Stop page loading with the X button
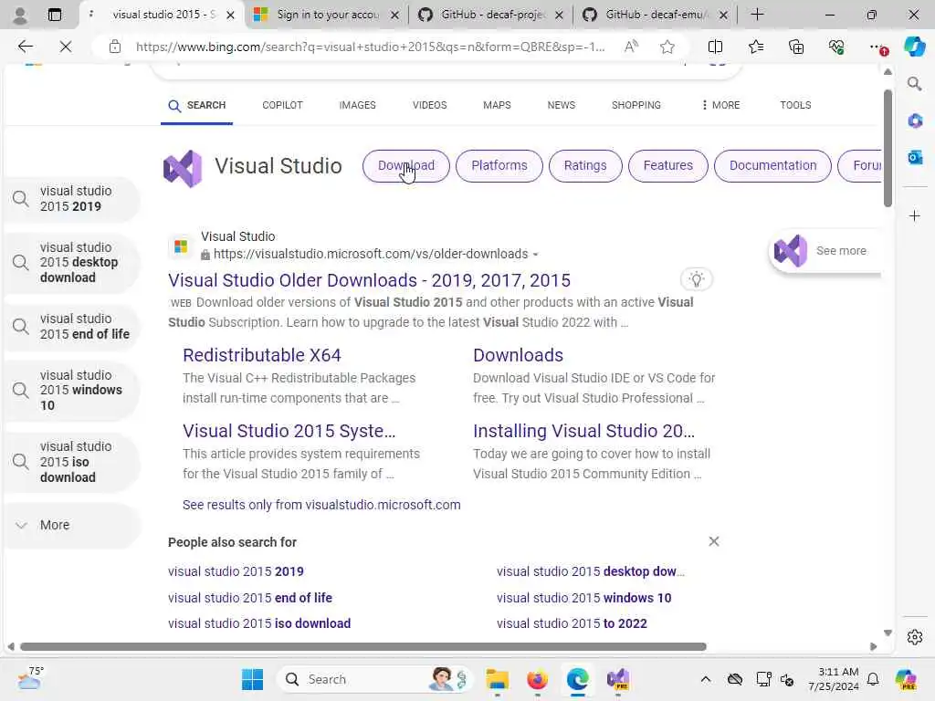Screen dimensions: 935x701 click(66, 47)
